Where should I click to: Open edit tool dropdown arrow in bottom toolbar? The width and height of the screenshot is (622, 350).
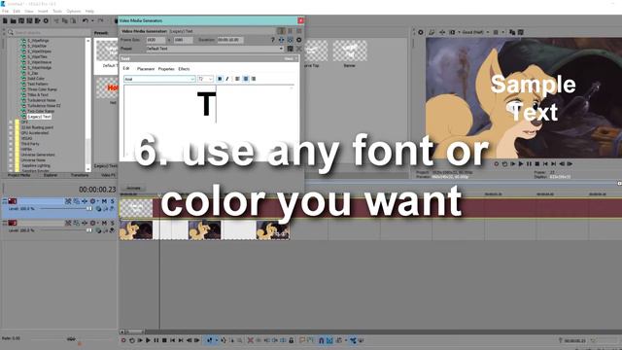(216, 340)
